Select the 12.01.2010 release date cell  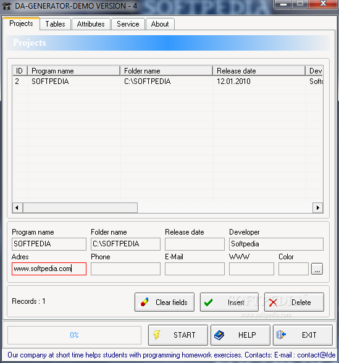click(259, 81)
